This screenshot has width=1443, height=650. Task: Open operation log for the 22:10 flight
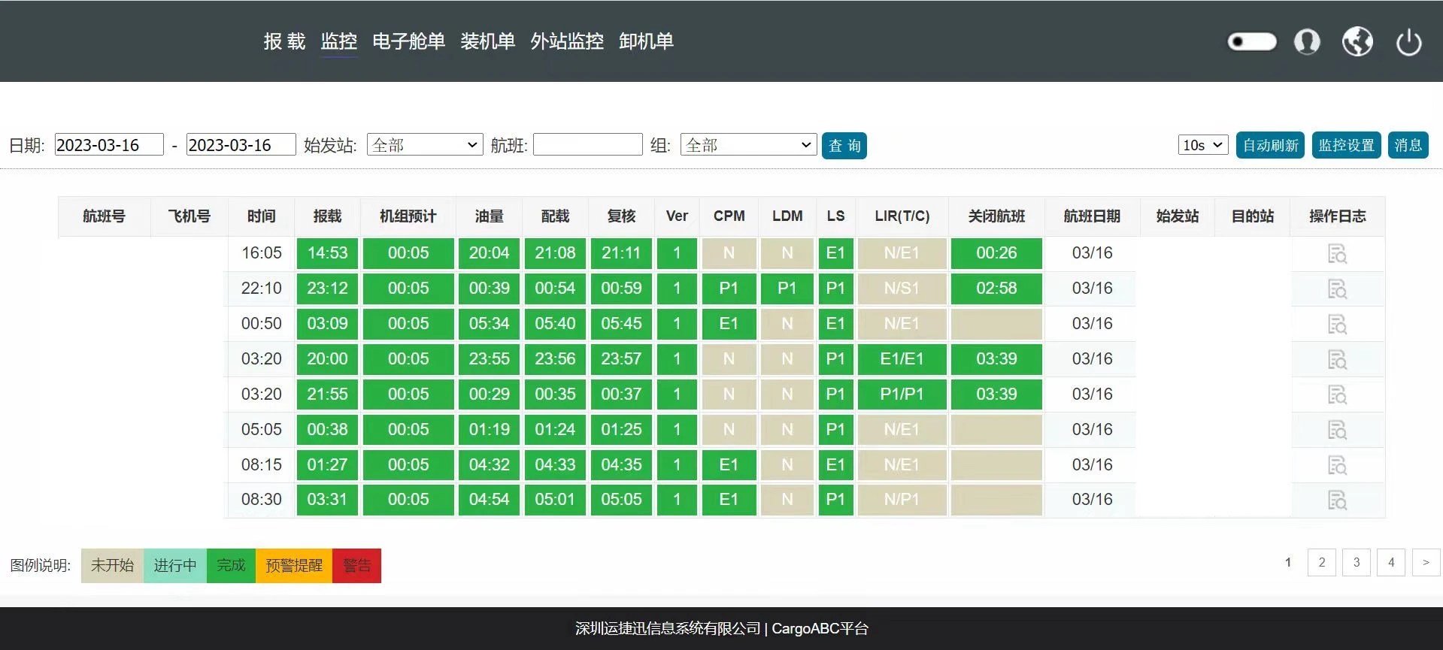(x=1337, y=289)
